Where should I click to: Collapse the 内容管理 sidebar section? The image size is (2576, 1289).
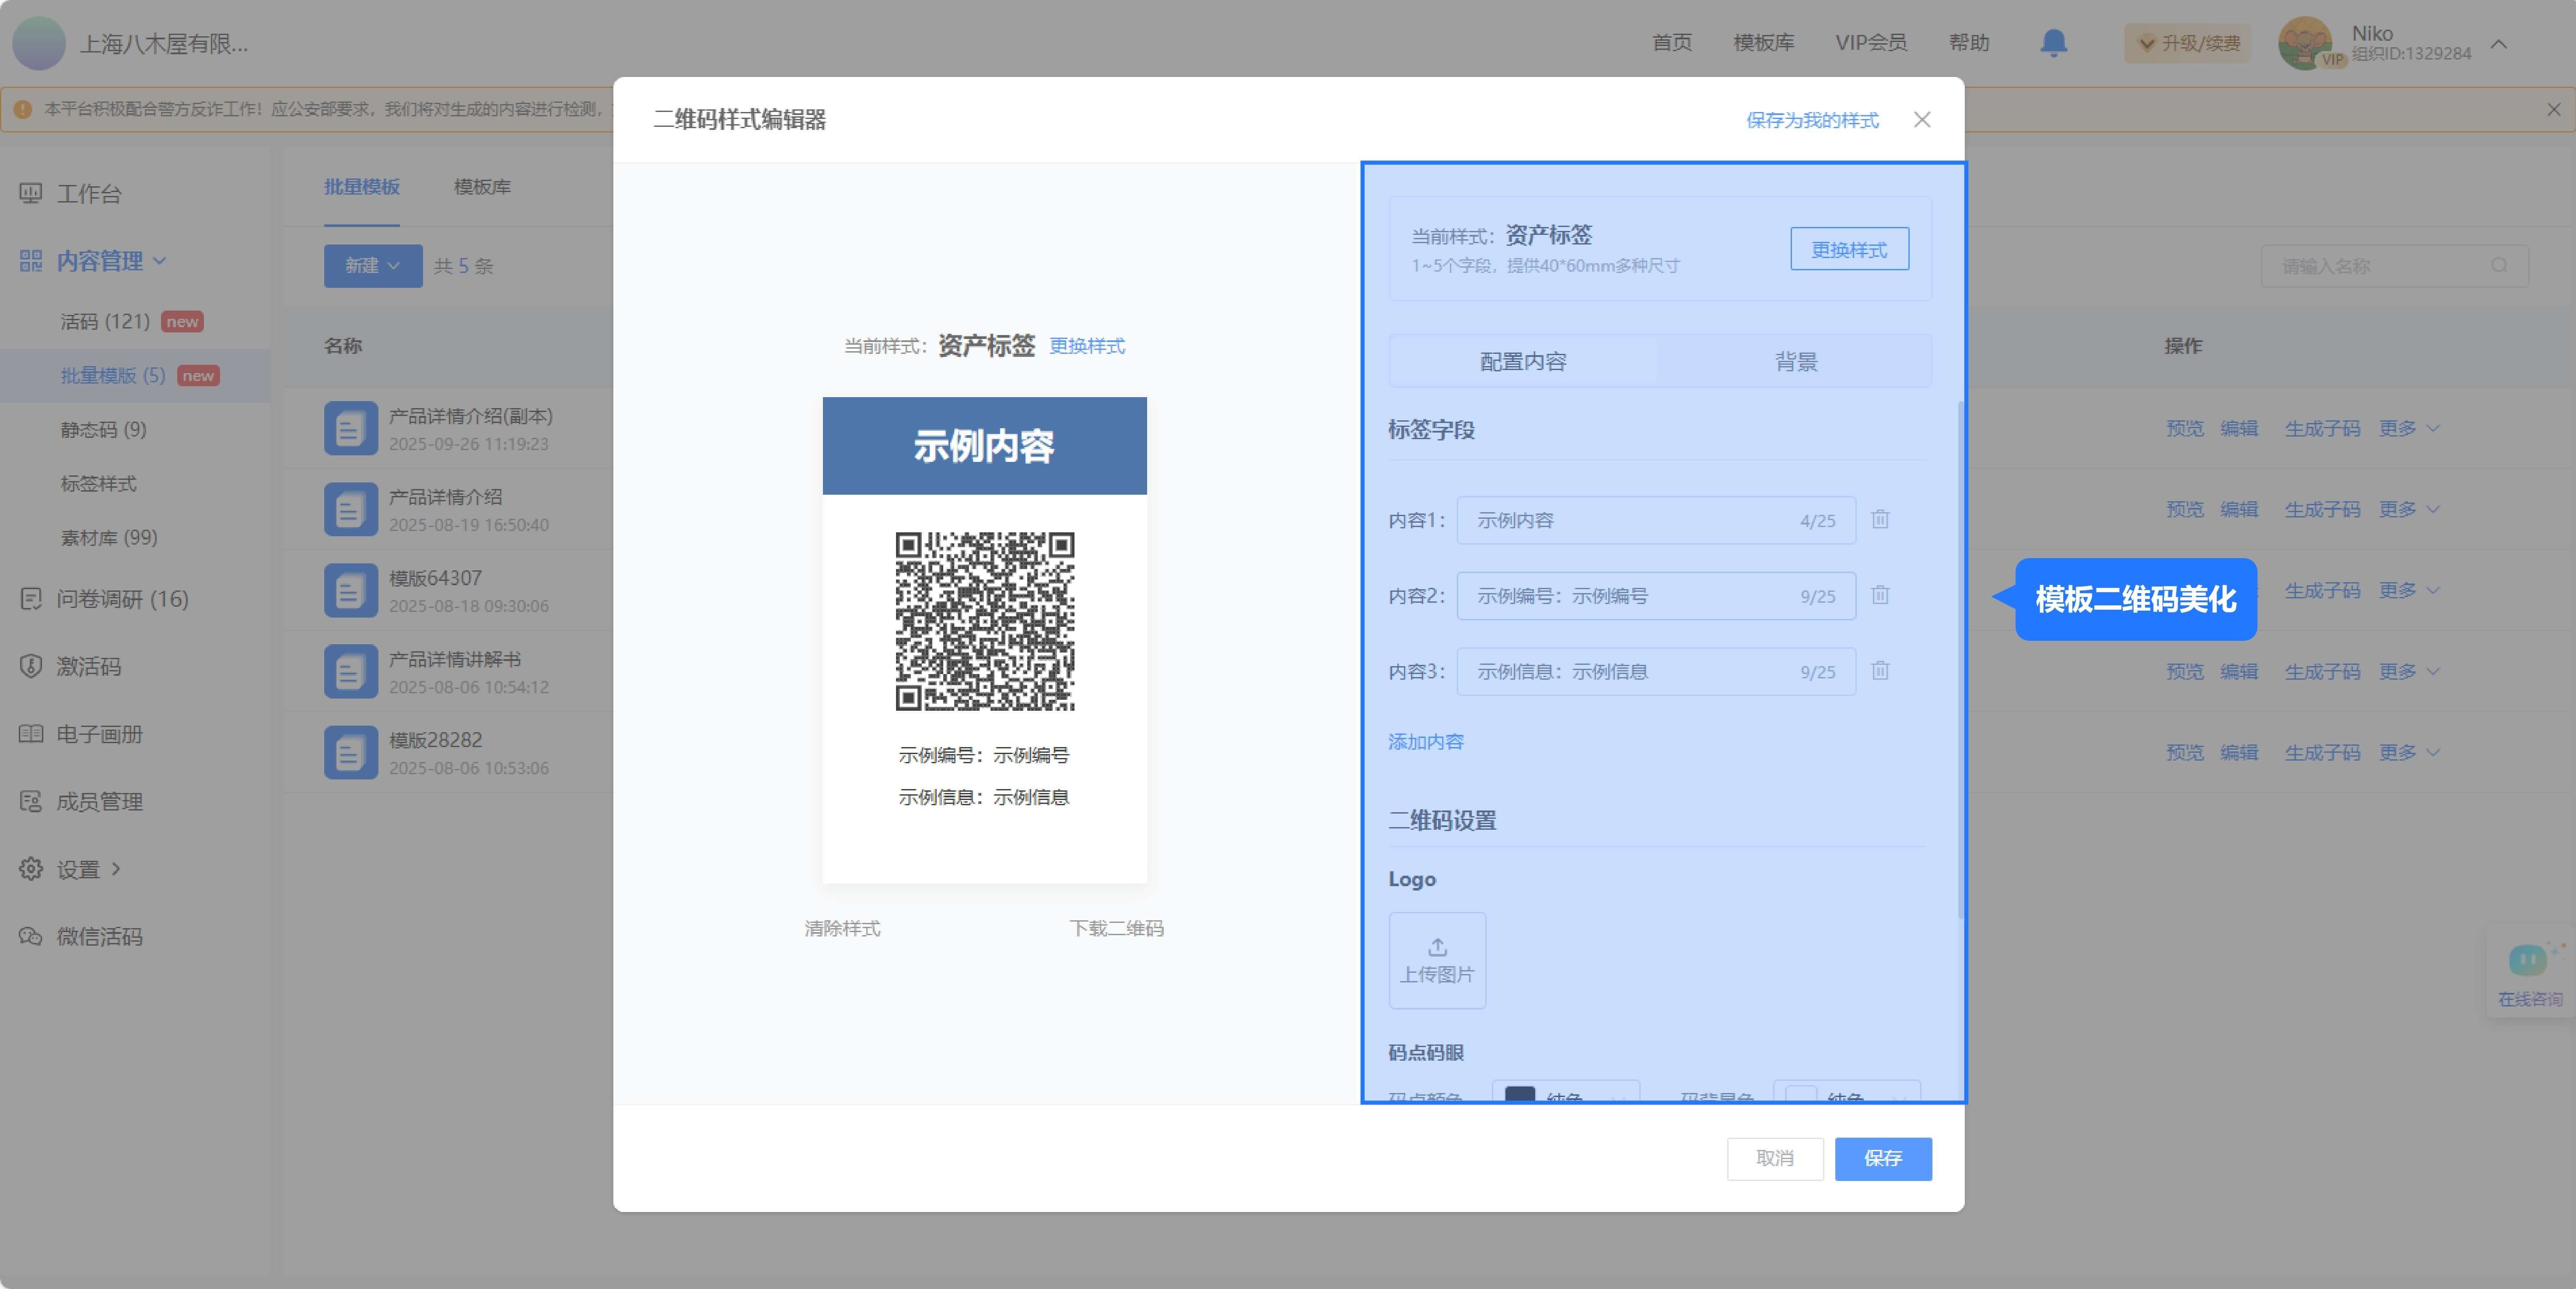tap(100, 261)
